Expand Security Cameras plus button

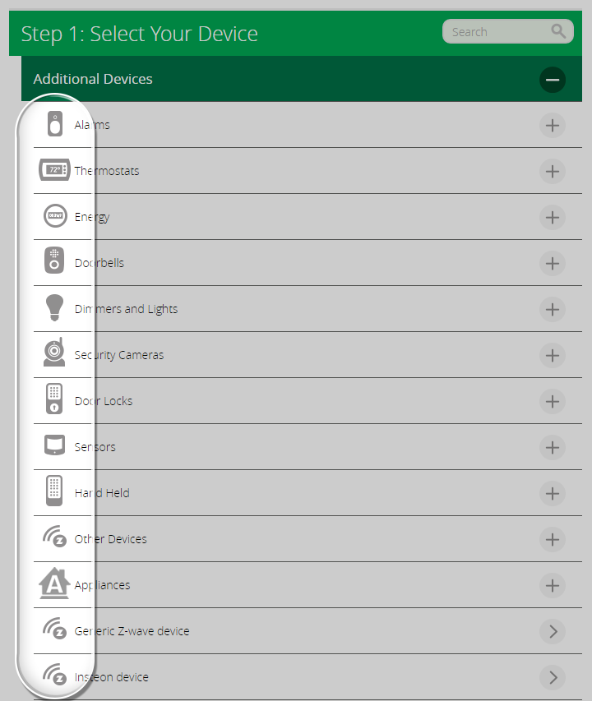coord(553,355)
